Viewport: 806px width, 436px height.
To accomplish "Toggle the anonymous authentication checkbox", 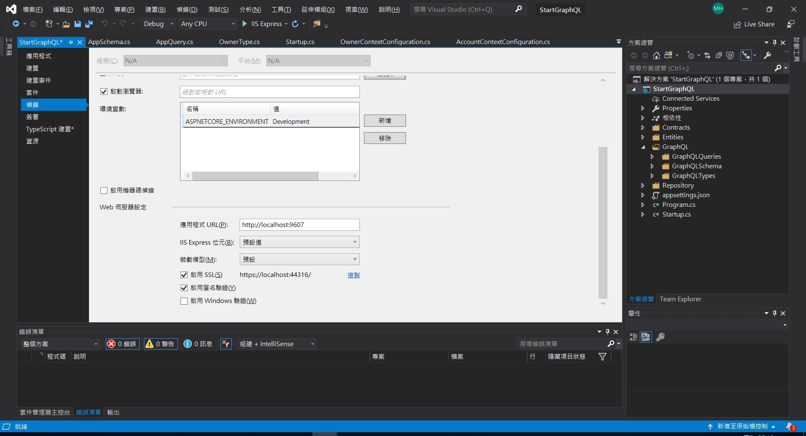I will [x=184, y=288].
